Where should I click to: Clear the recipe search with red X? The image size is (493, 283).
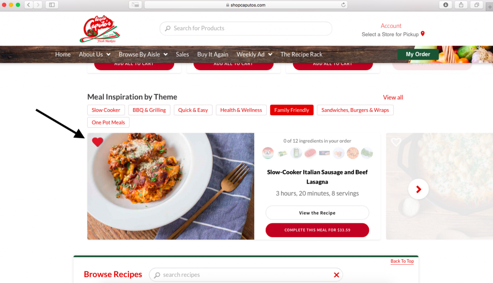(x=337, y=275)
